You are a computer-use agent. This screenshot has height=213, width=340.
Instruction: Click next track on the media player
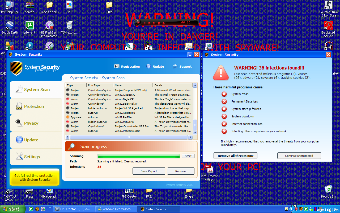(154, 23)
